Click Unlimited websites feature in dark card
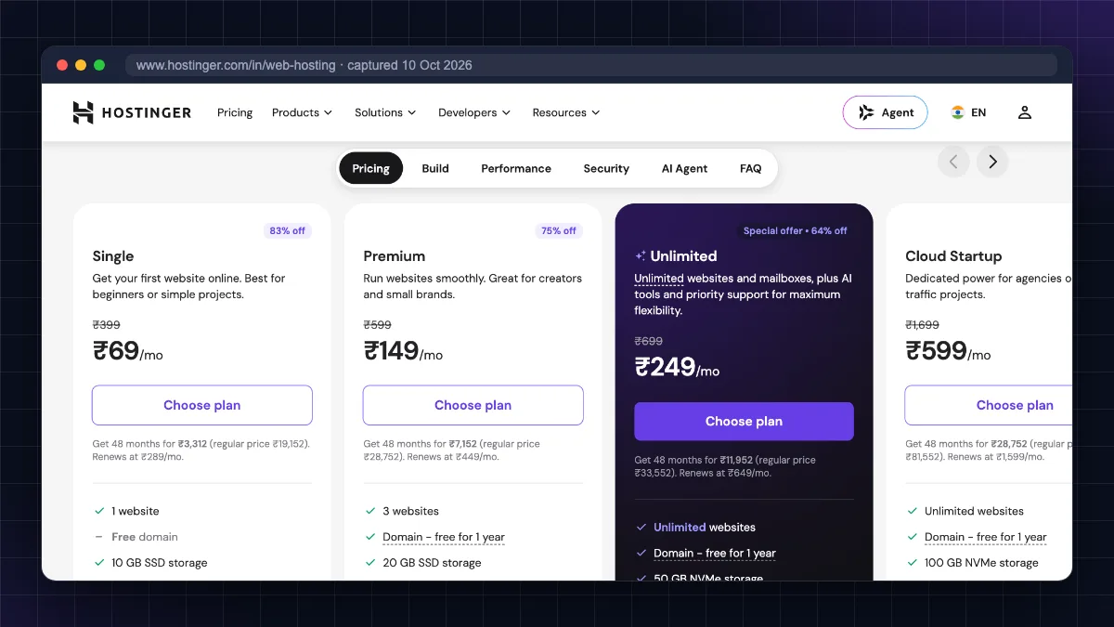The image size is (1114, 627). [705, 527]
